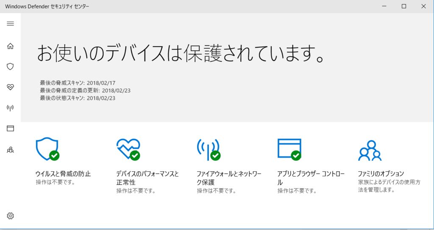Screen dimensions: 434x230
Task: Maximize the Windows Defender window
Action: (404, 6)
